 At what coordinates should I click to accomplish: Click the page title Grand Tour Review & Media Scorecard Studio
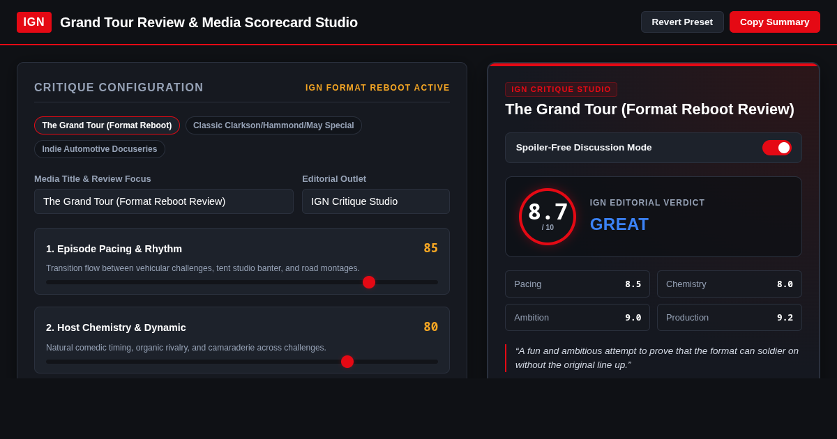point(209,22)
